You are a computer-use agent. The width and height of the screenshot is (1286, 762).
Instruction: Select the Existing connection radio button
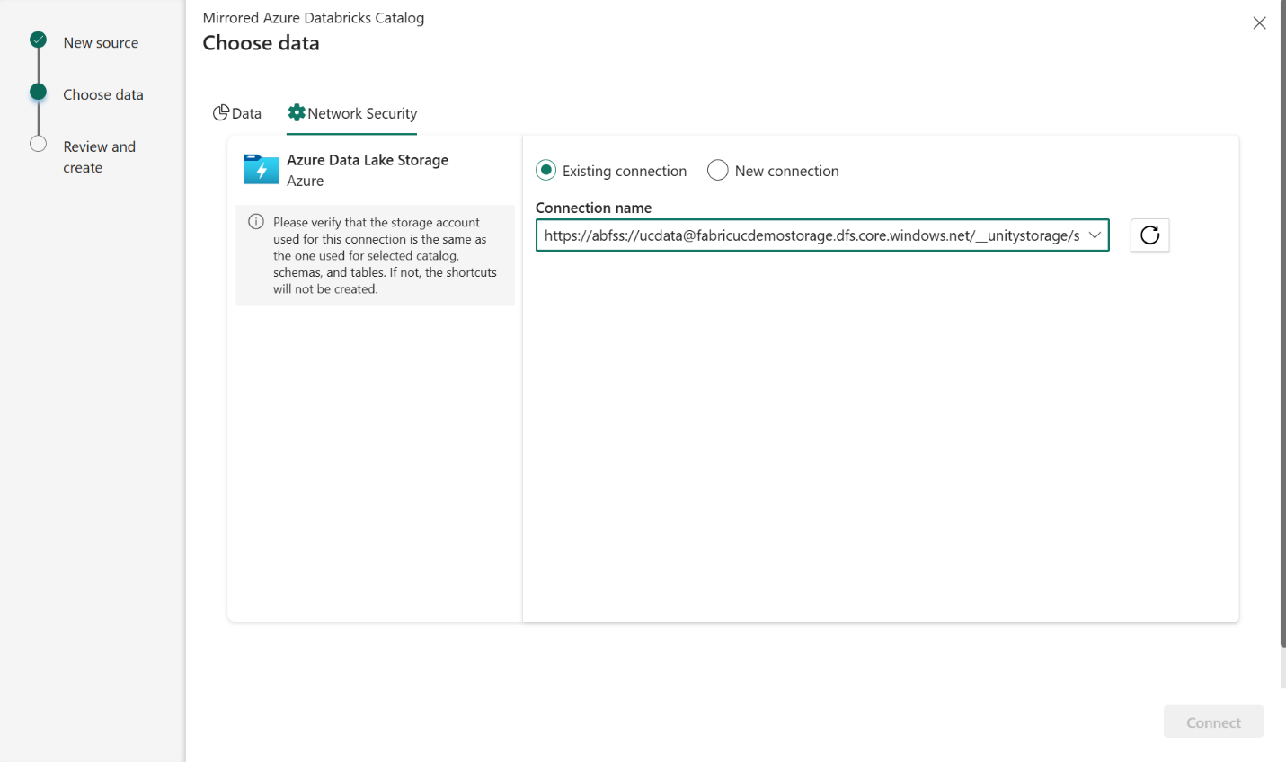545,170
